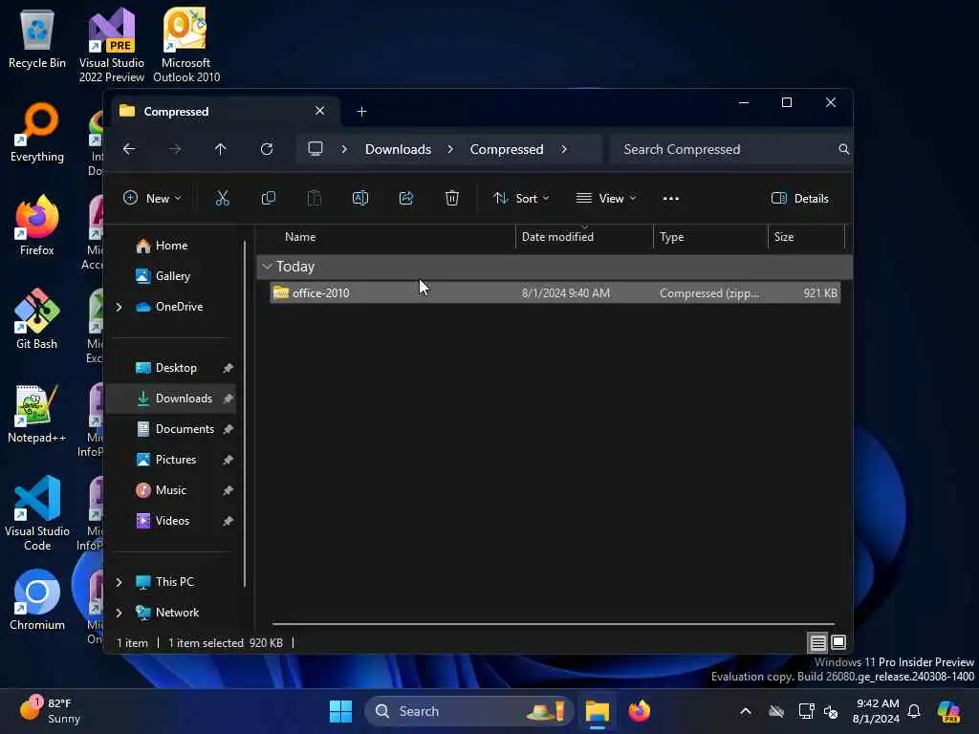Click the Rename icon in toolbar
Image resolution: width=979 pixels, height=734 pixels.
(360, 199)
